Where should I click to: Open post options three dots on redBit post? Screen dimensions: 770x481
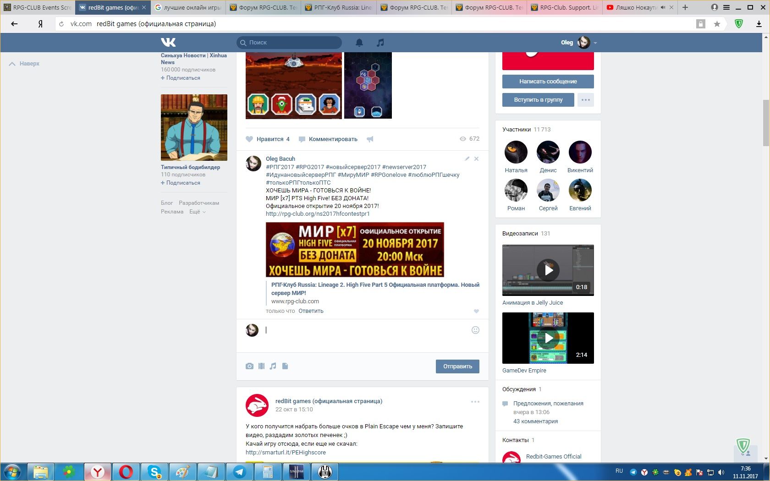click(x=475, y=402)
